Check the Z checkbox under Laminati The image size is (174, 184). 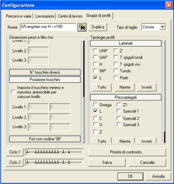116,51
